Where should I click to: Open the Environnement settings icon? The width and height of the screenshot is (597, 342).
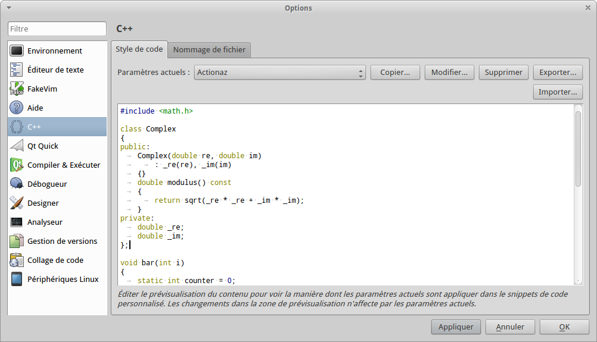coord(17,51)
